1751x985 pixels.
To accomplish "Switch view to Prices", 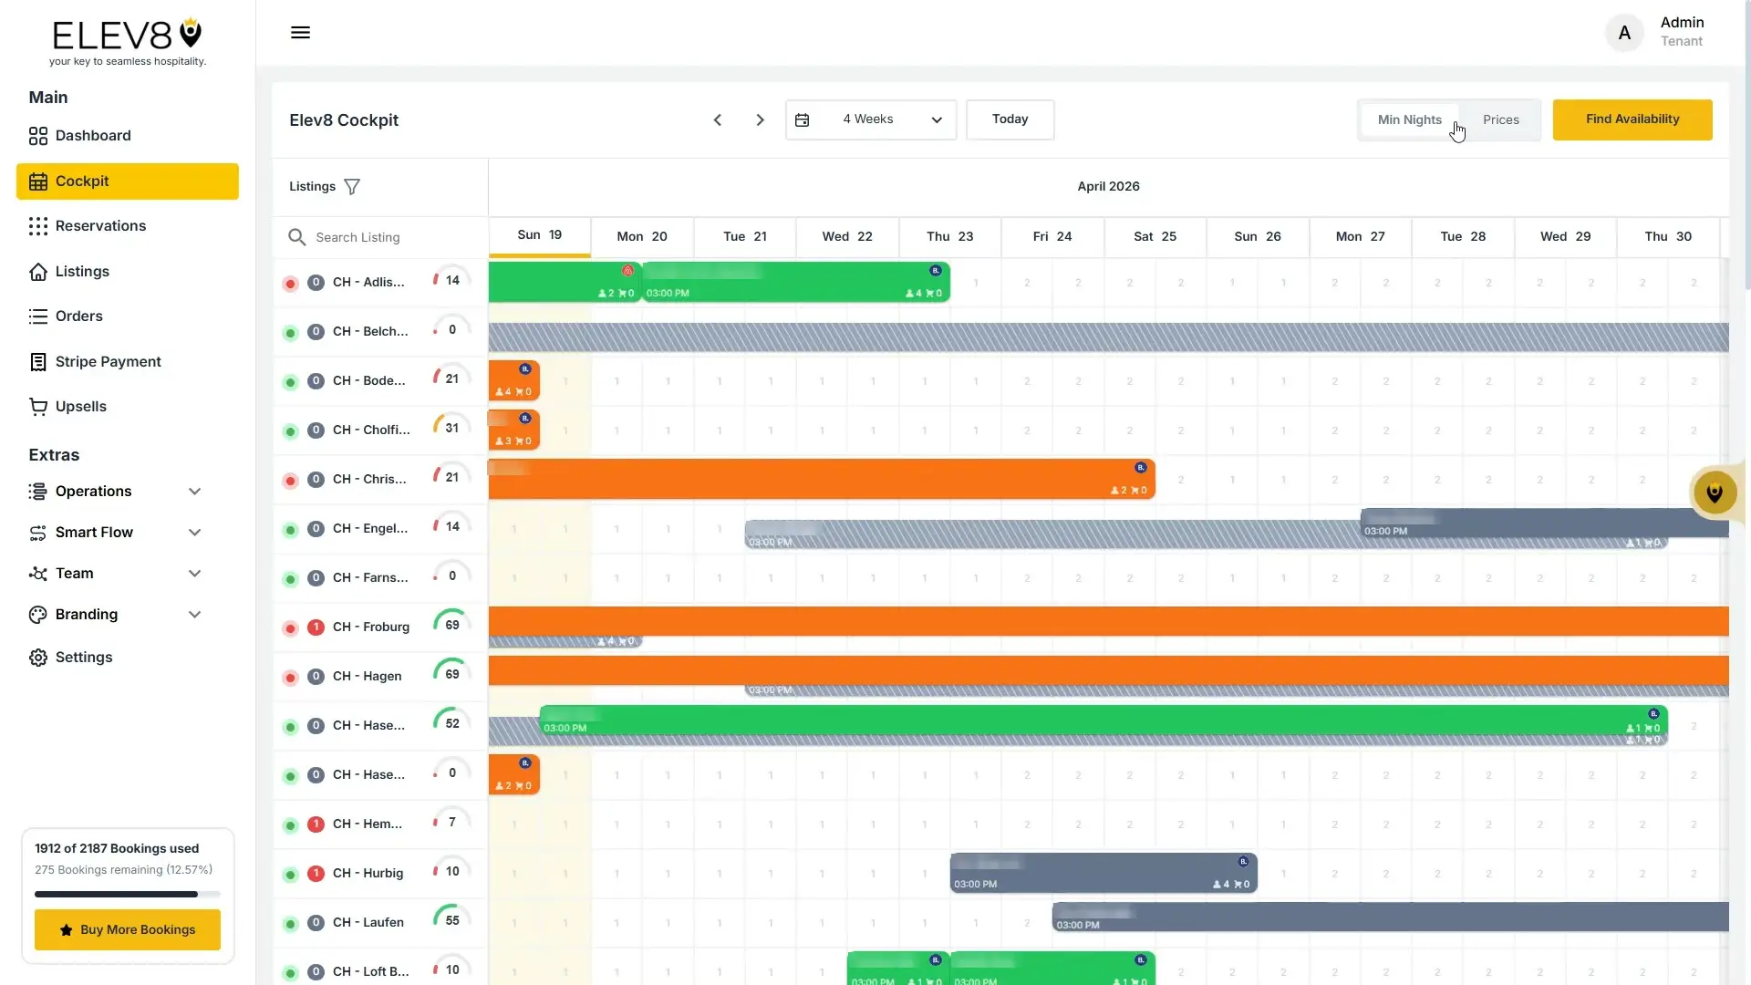I will point(1500,120).
